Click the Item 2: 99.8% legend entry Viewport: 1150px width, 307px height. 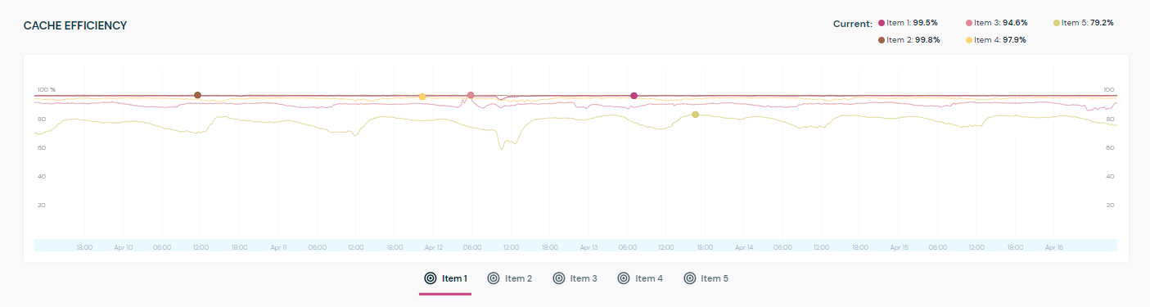pos(909,39)
